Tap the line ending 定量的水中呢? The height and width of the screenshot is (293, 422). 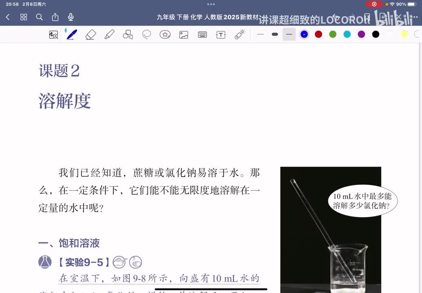tap(71, 208)
